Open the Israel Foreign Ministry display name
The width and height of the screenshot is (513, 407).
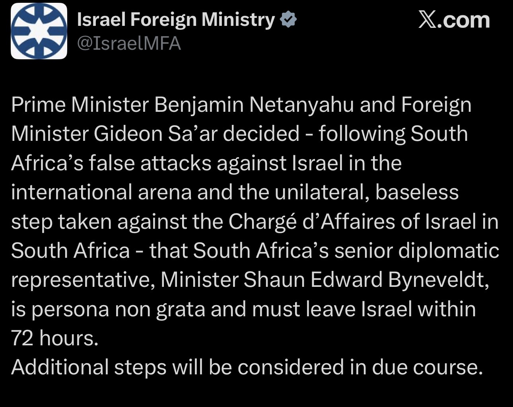coord(175,20)
